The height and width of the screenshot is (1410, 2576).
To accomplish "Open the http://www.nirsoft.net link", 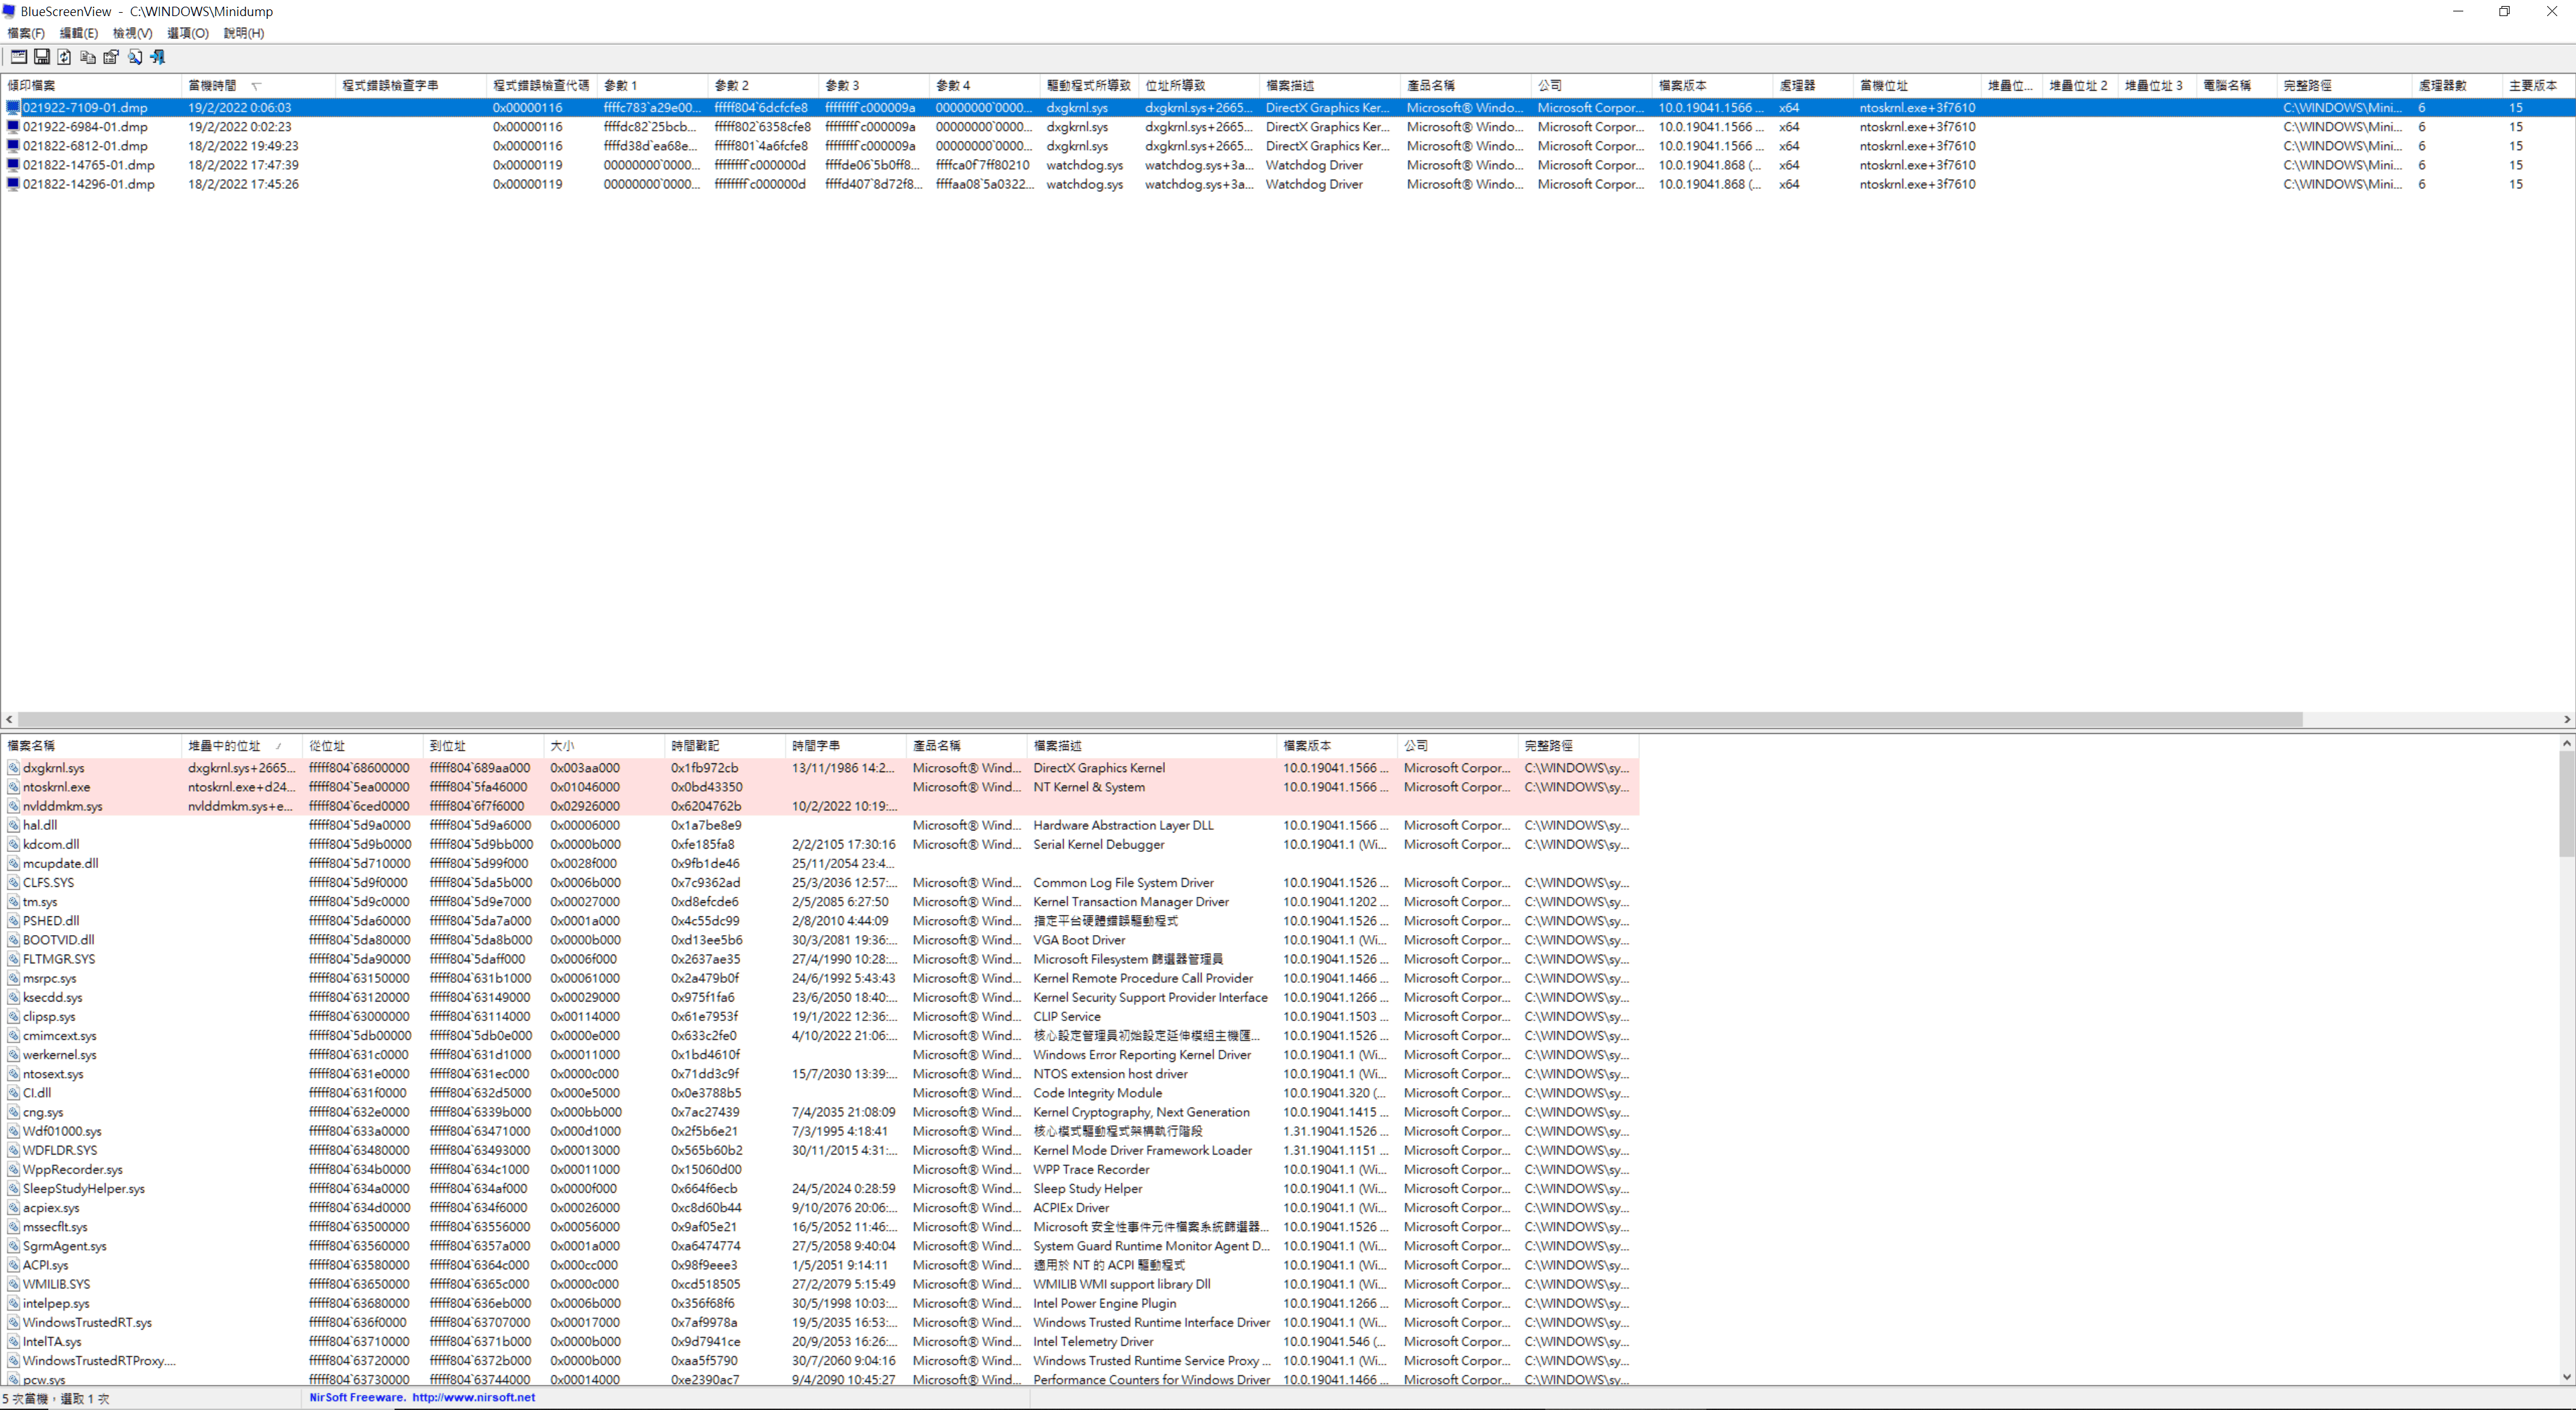I will pos(473,1398).
